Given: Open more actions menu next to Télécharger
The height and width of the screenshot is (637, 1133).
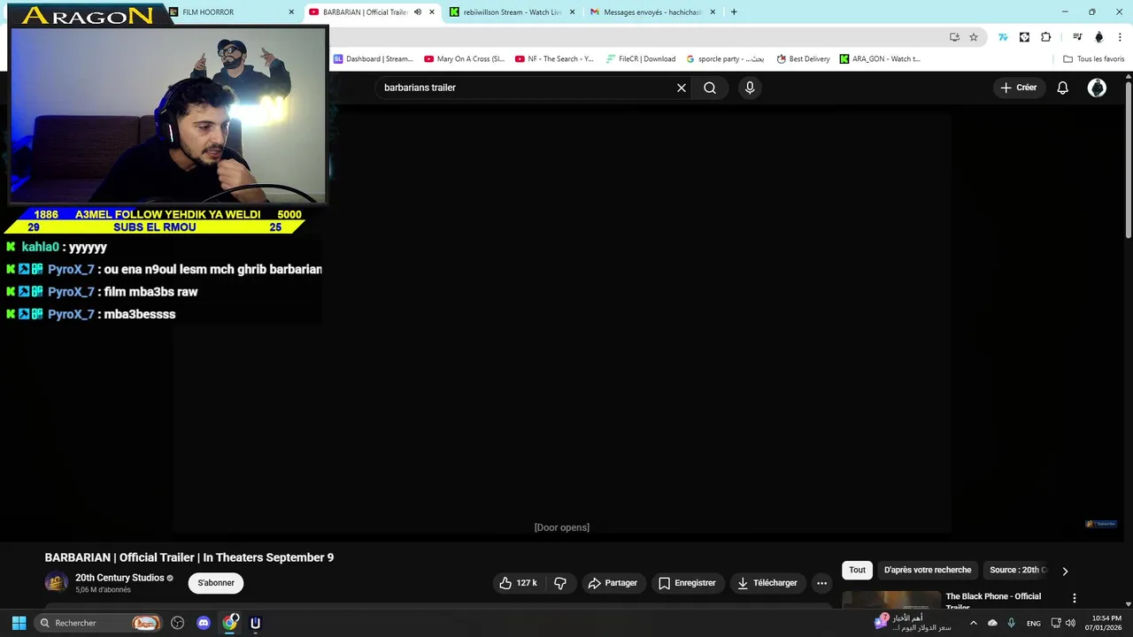Looking at the screenshot, I should (821, 583).
